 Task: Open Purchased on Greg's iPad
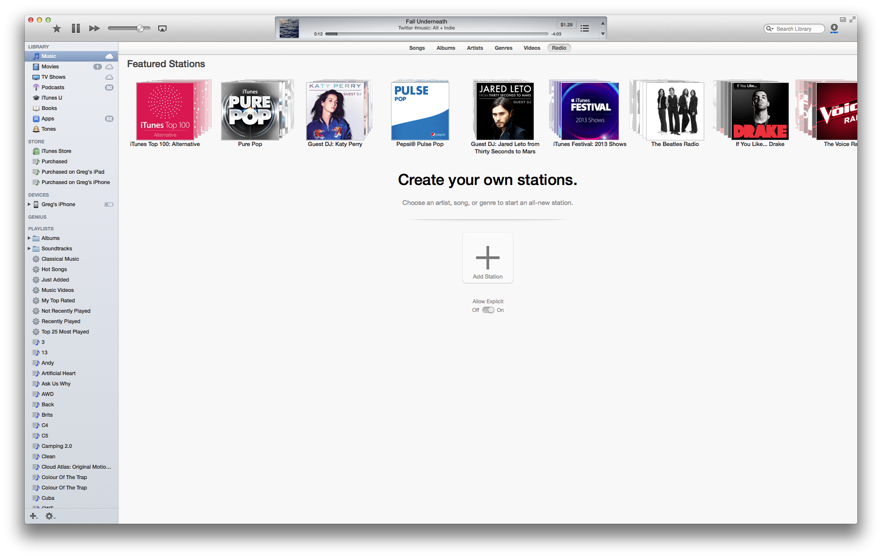(71, 172)
